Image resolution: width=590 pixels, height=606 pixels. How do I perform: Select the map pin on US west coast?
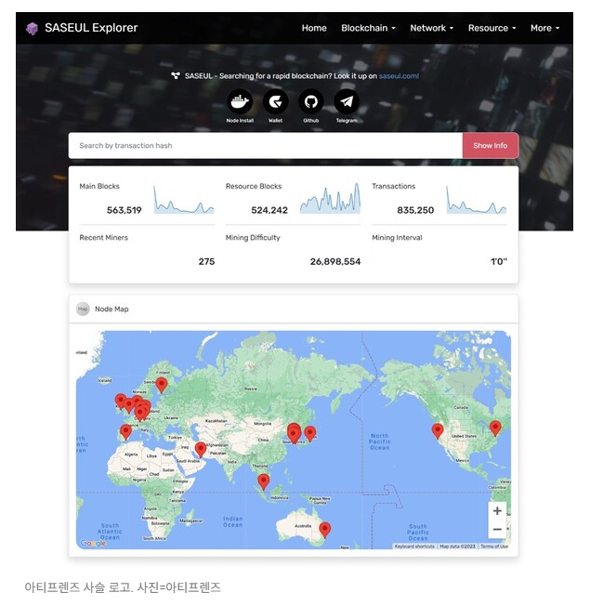point(438,430)
